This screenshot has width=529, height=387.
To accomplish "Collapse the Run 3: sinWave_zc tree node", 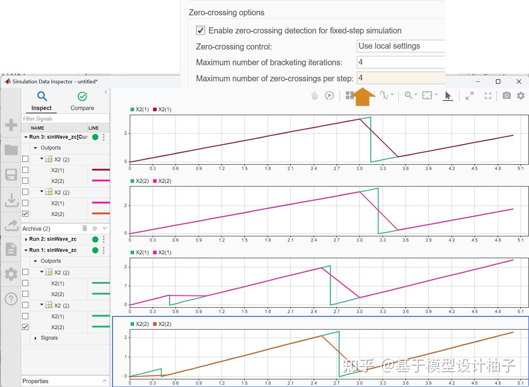I will tap(26, 137).
